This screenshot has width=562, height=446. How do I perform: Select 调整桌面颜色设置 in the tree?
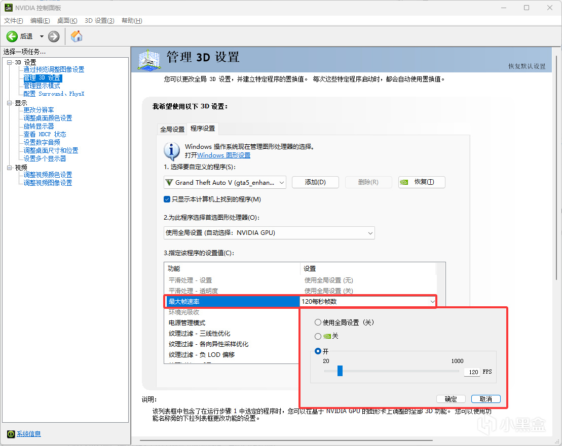click(x=48, y=118)
